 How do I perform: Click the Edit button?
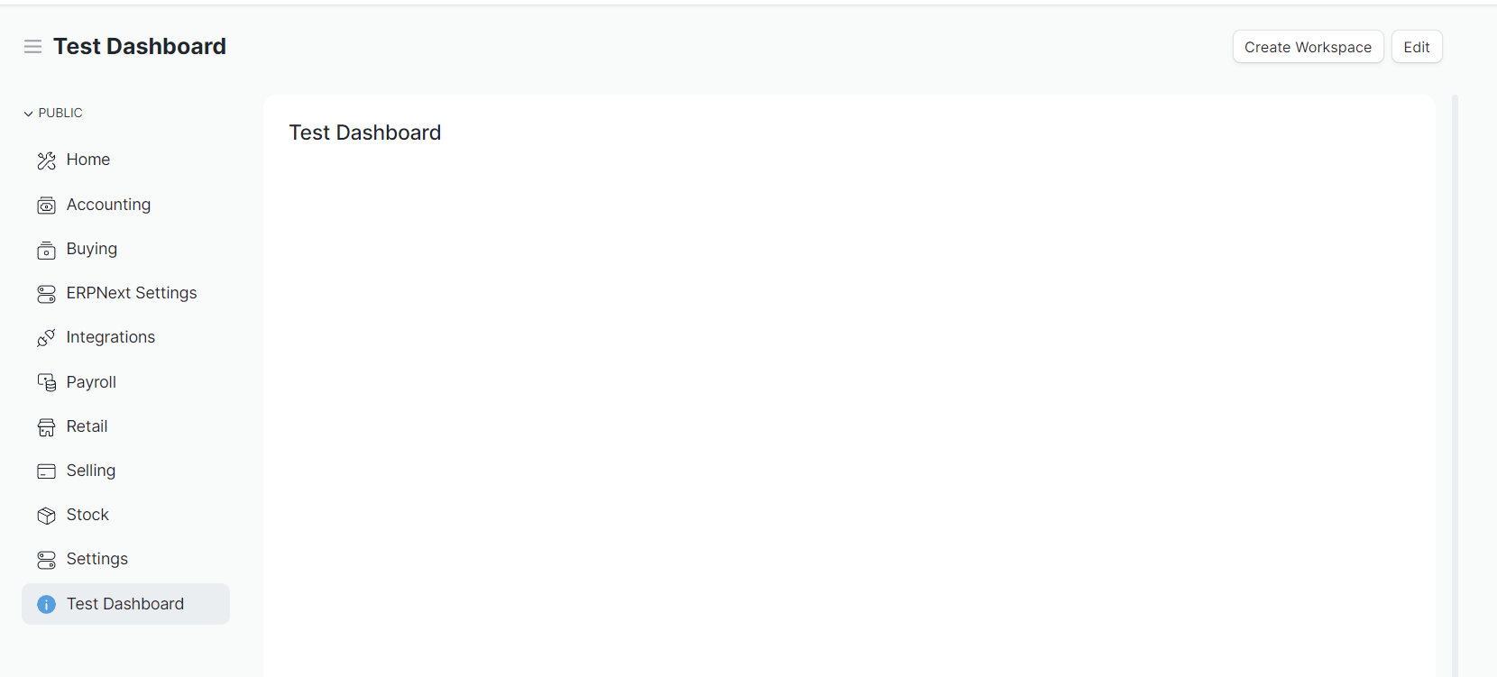pos(1416,46)
